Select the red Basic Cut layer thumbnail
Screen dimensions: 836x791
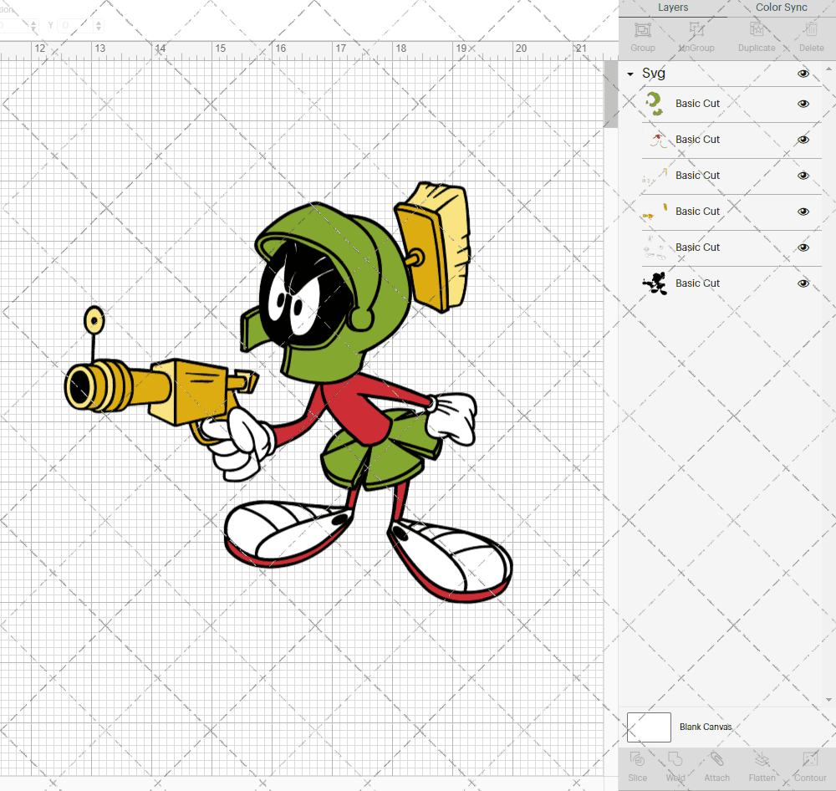656,140
